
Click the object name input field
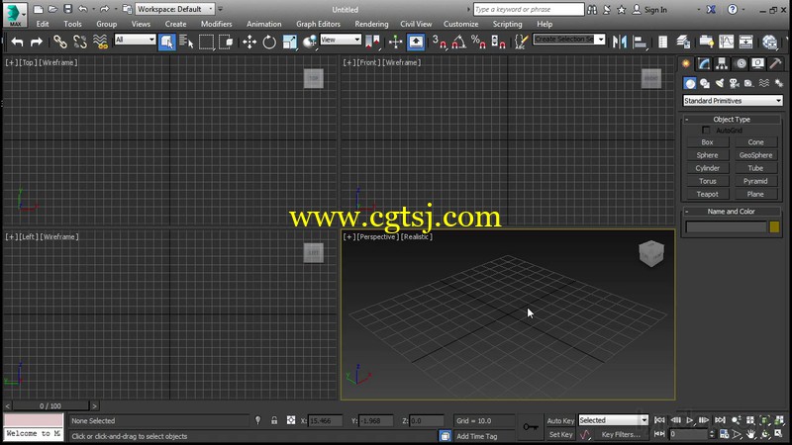[x=726, y=227]
